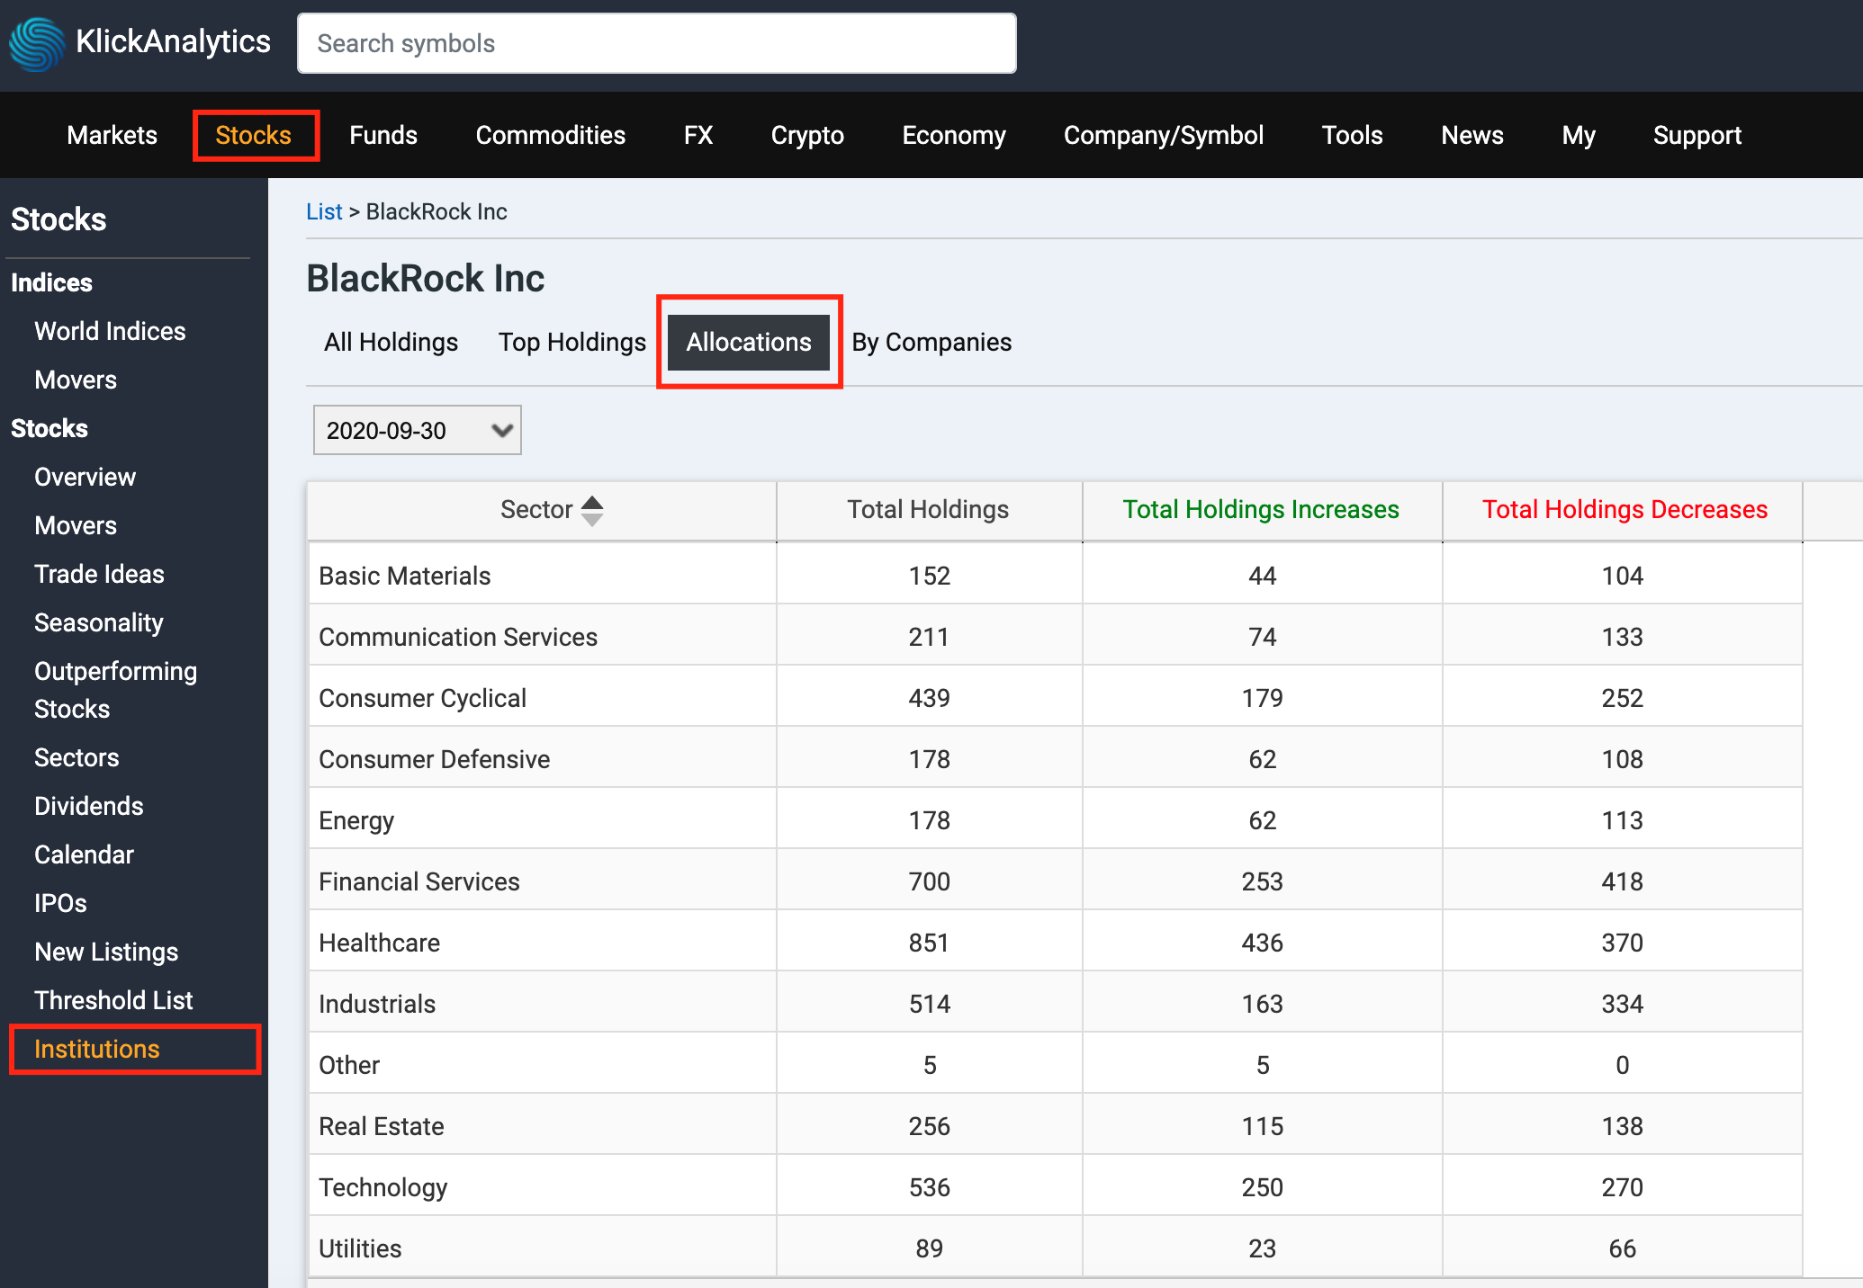This screenshot has width=1863, height=1288.
Task: Click Utilities decreases value 66
Action: pyautogui.click(x=1622, y=1248)
